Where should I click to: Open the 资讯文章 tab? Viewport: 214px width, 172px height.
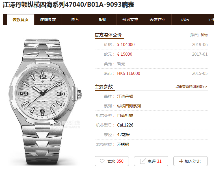pos(130,19)
